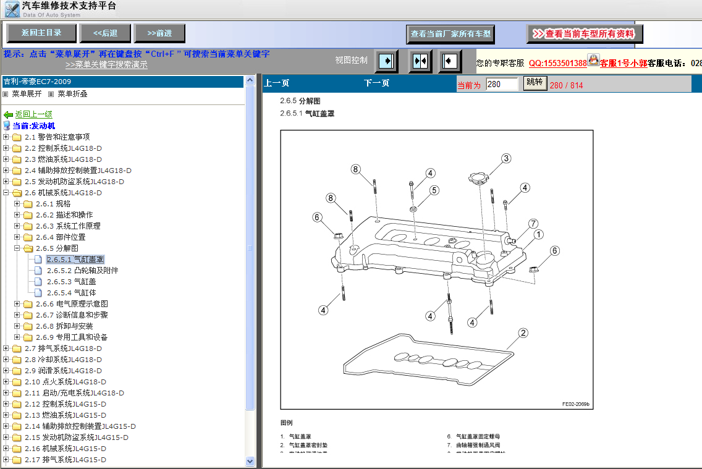Click the view control collapse-left icon
Viewport: 702px width, 469px height.
(x=449, y=61)
